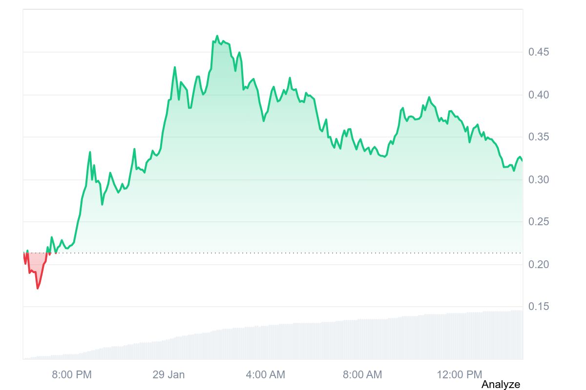Click the right end of the green price line
This screenshot has height=390, width=586.
[522, 160]
